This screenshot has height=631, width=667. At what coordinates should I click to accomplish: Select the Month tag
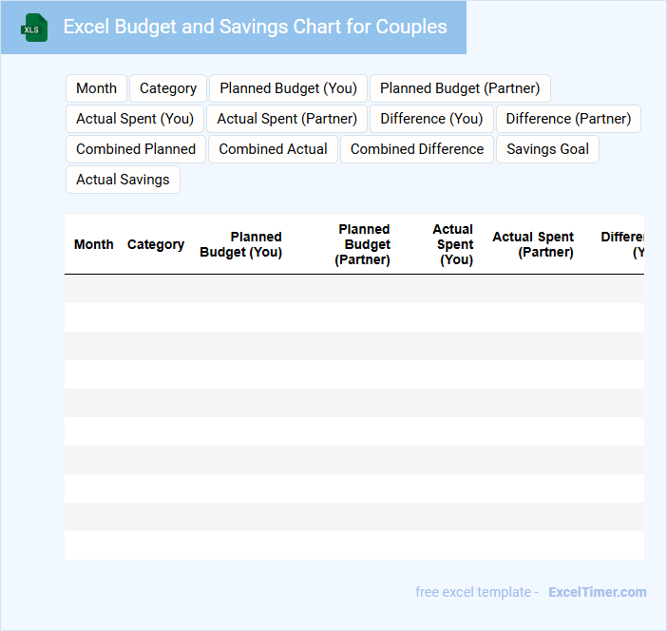click(x=96, y=88)
